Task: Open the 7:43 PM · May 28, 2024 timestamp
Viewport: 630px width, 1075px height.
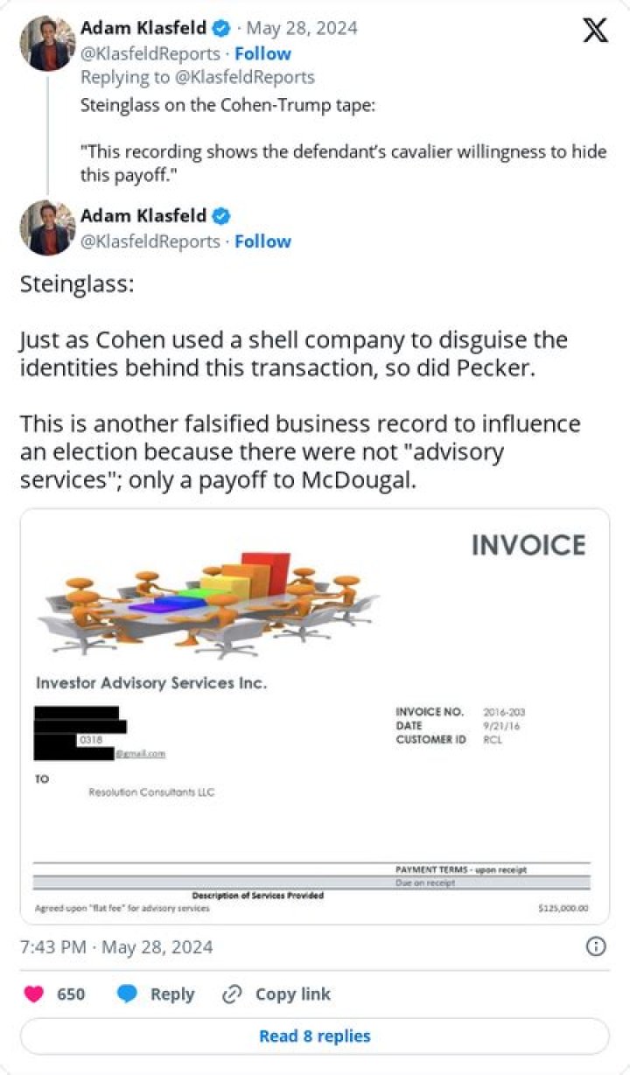Action: [x=116, y=947]
